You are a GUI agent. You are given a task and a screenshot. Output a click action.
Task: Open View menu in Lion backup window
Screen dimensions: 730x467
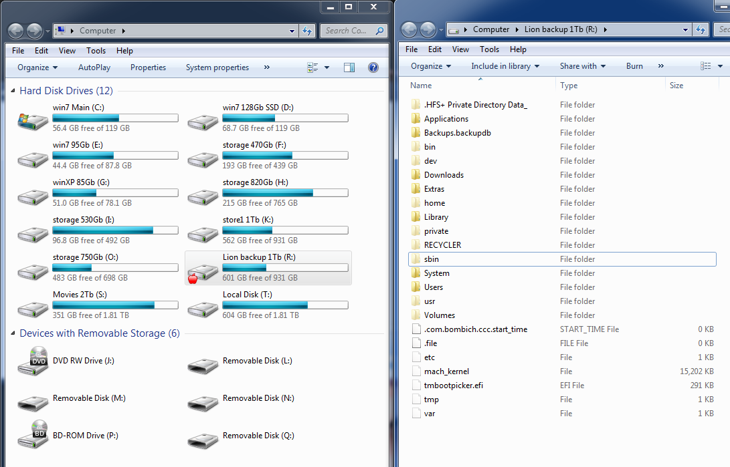[x=460, y=49]
